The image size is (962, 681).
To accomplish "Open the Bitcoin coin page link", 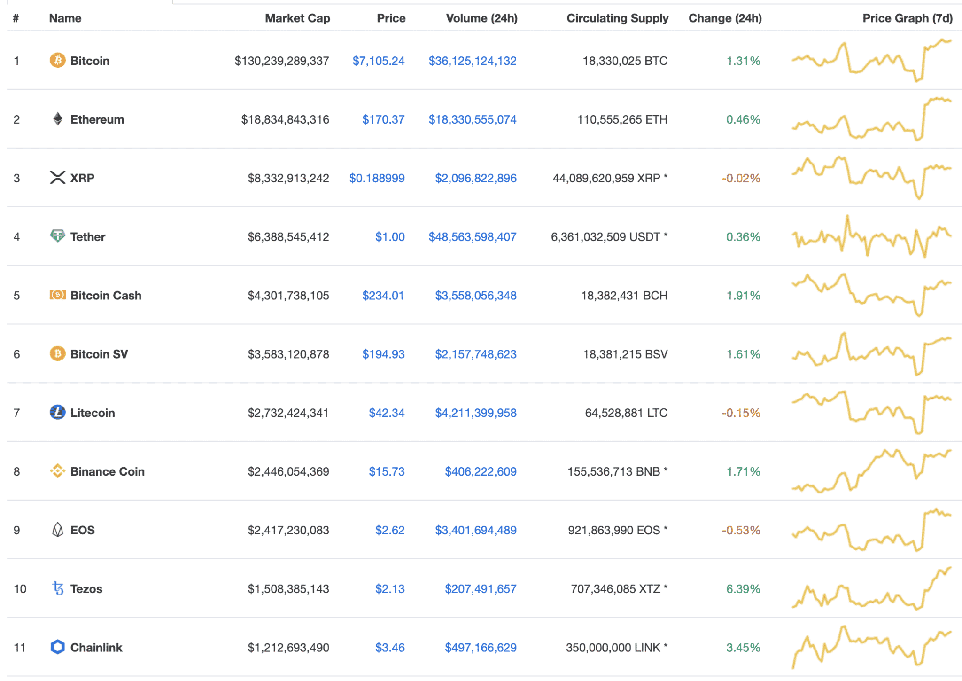I will coord(90,61).
